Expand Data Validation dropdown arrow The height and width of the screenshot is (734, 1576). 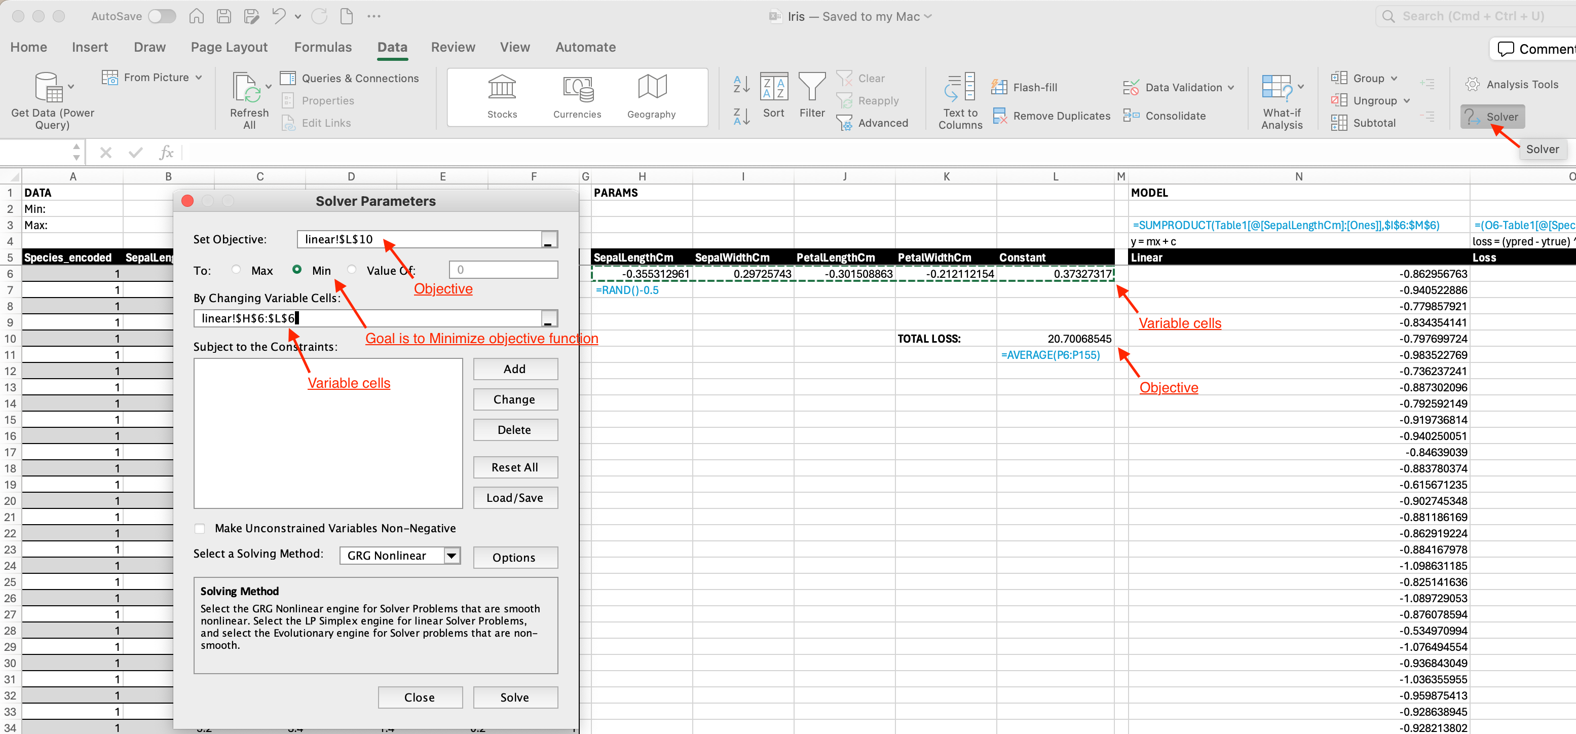(1231, 87)
